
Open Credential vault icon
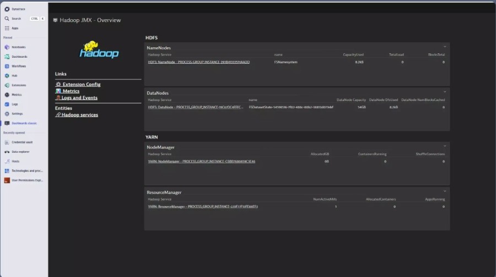pos(7,142)
